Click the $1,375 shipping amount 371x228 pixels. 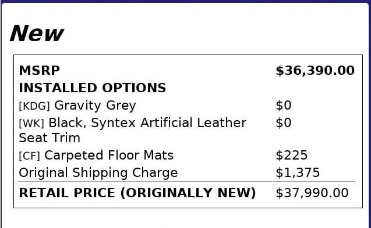tap(298, 172)
